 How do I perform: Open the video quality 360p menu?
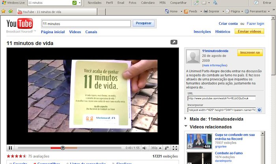pos(156,148)
